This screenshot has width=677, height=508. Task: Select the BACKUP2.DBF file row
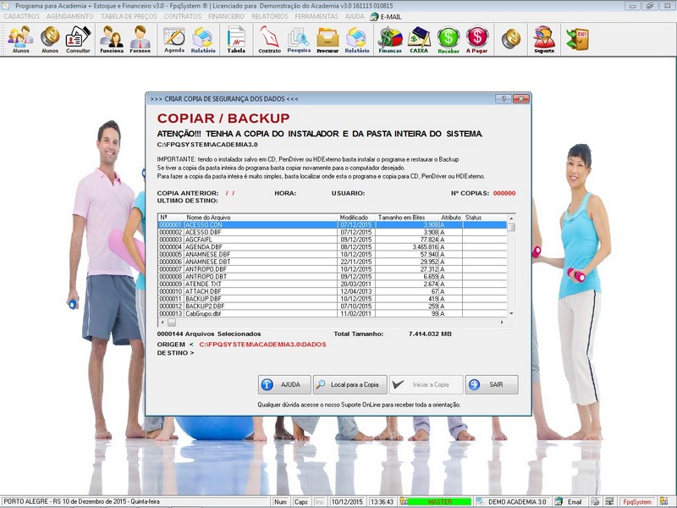tap(332, 306)
